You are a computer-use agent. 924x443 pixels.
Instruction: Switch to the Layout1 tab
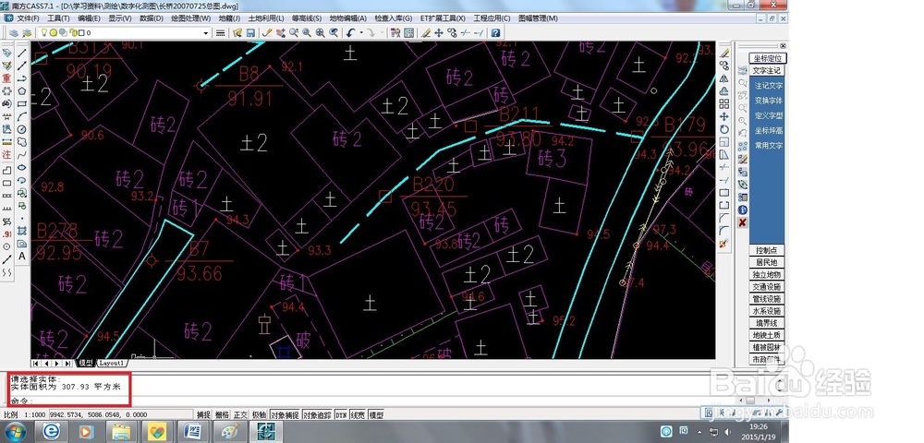112,363
